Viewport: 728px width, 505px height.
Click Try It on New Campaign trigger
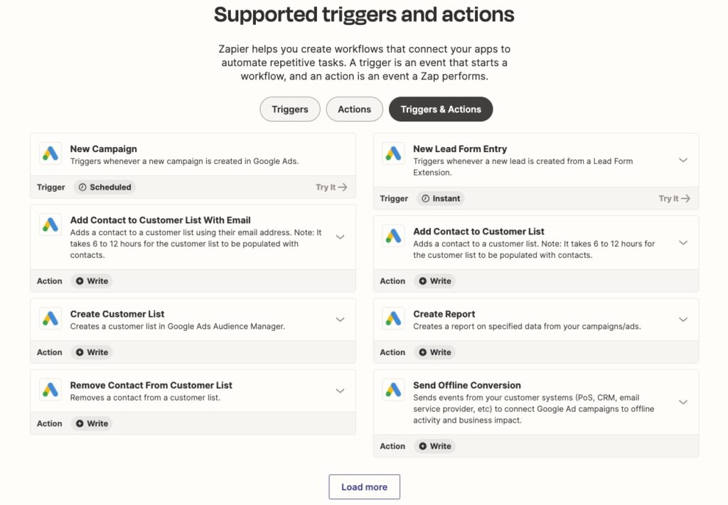point(331,188)
